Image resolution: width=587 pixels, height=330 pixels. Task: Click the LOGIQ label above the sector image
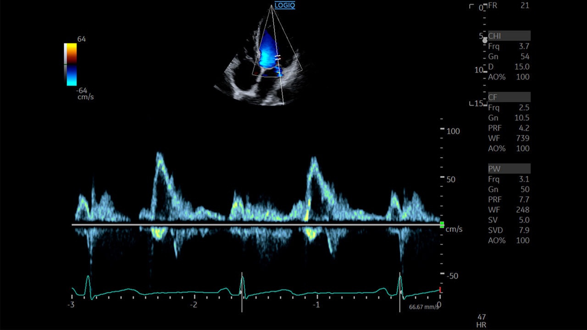click(285, 5)
